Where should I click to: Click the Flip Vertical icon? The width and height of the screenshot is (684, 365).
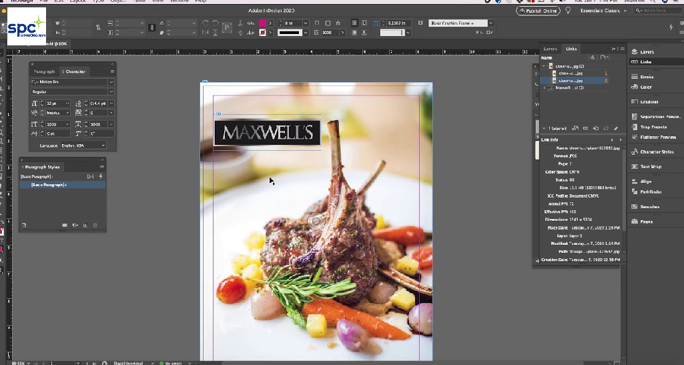[216, 33]
